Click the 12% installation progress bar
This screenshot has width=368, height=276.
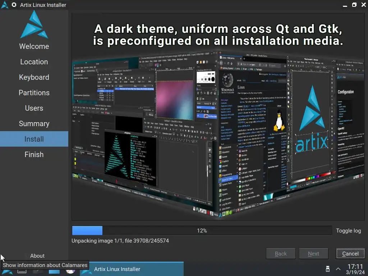(x=202, y=231)
